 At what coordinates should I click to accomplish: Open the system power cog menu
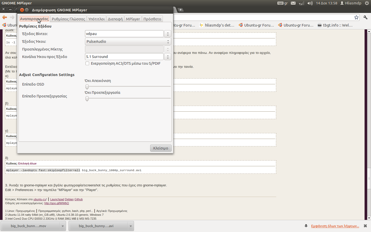pos(367,3)
